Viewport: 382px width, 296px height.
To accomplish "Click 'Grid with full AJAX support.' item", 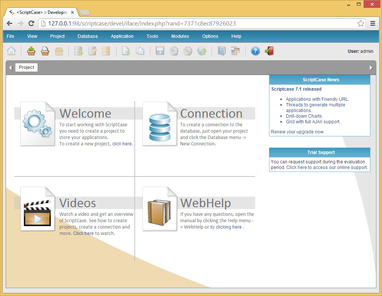I will pos(313,122).
